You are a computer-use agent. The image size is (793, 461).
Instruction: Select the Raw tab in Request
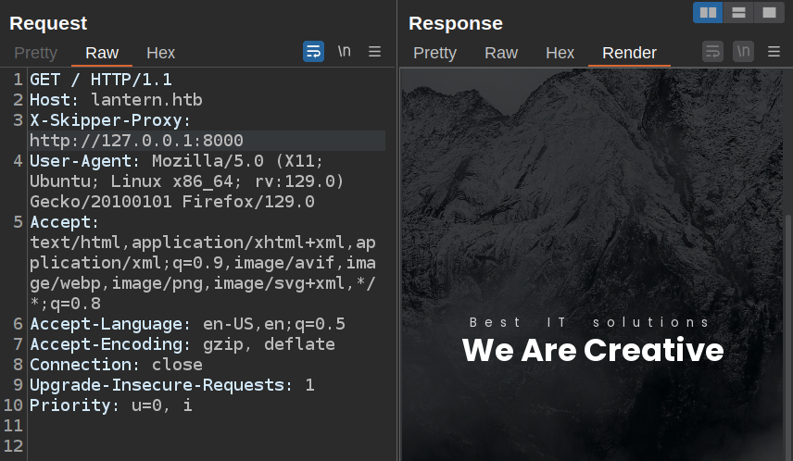point(102,53)
